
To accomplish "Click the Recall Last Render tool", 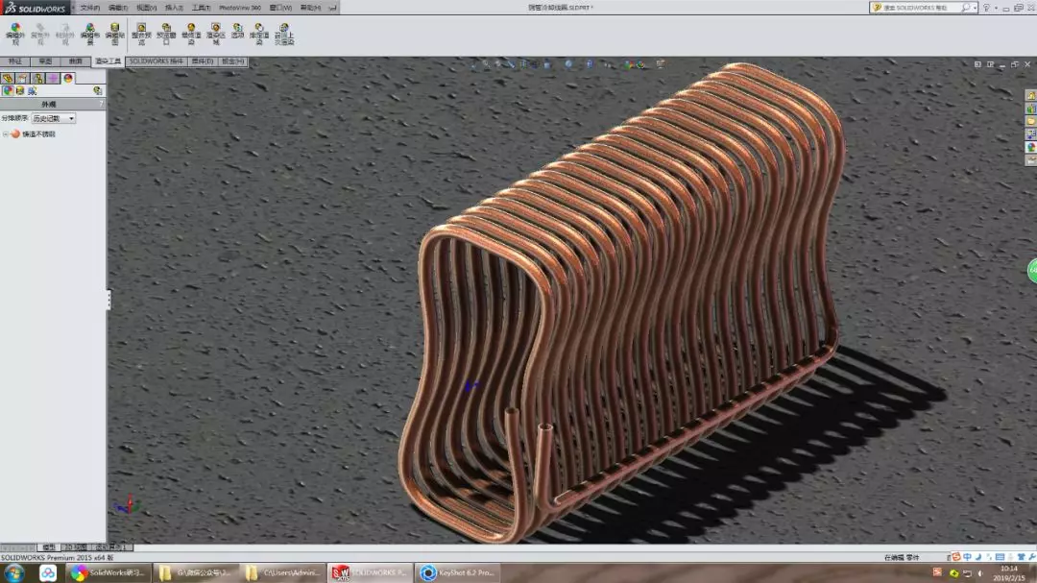I will pyautogui.click(x=284, y=34).
